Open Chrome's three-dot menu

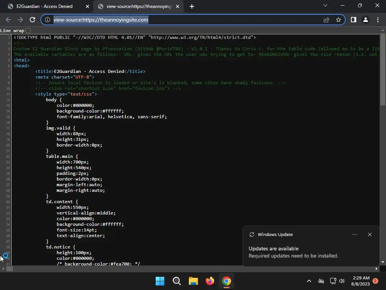(378, 20)
